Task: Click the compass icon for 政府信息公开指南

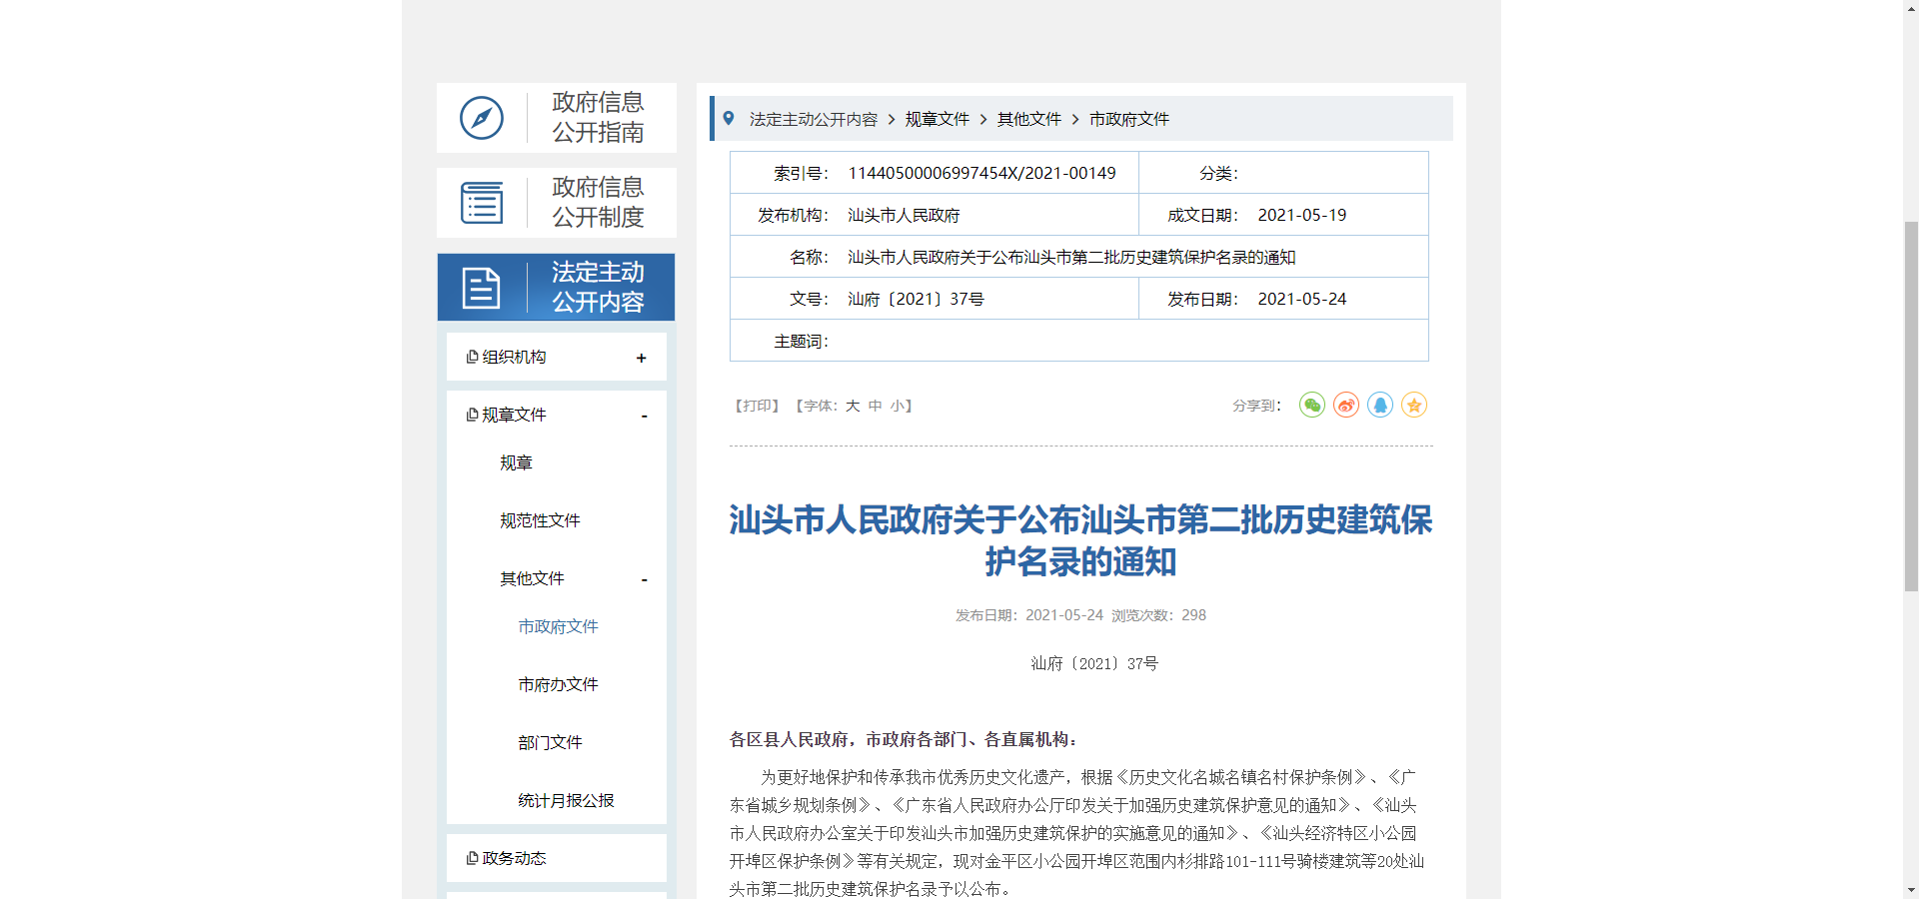Action: pos(482,118)
